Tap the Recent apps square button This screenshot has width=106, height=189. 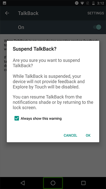point(83,183)
